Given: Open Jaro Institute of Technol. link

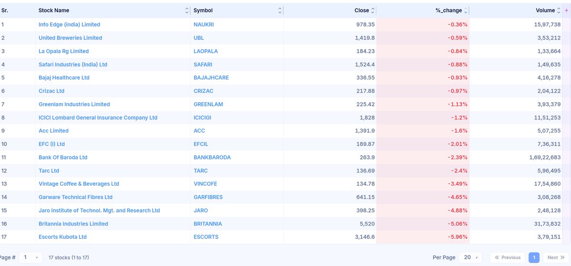Looking at the screenshot, I should (99, 210).
